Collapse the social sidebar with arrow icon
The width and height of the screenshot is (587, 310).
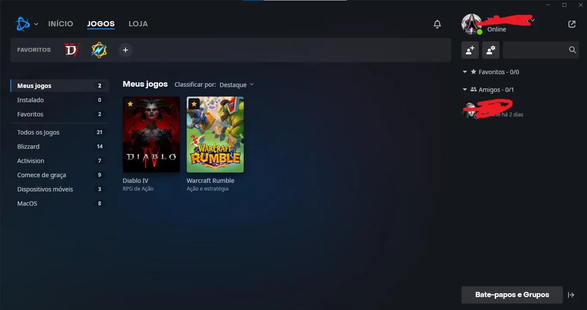click(571, 295)
